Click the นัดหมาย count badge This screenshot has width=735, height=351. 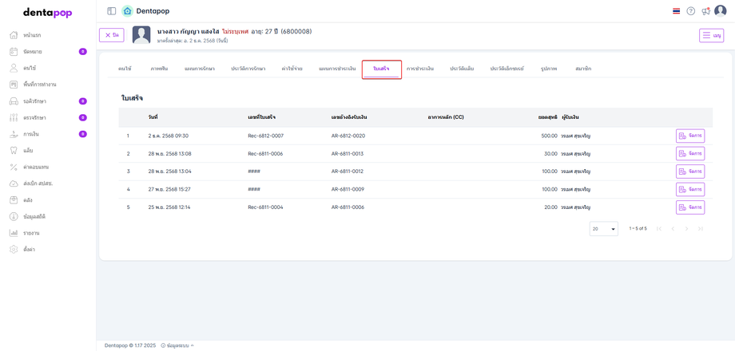click(82, 52)
